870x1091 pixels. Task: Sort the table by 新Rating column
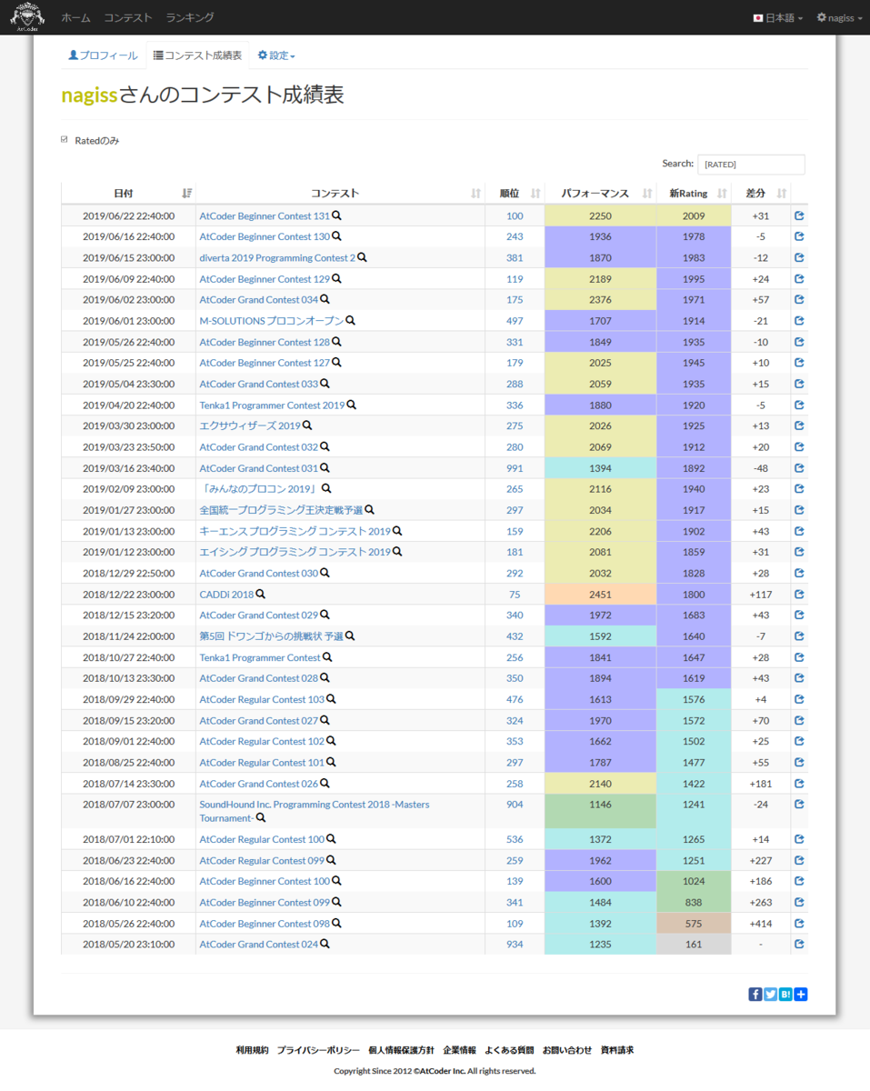point(694,193)
